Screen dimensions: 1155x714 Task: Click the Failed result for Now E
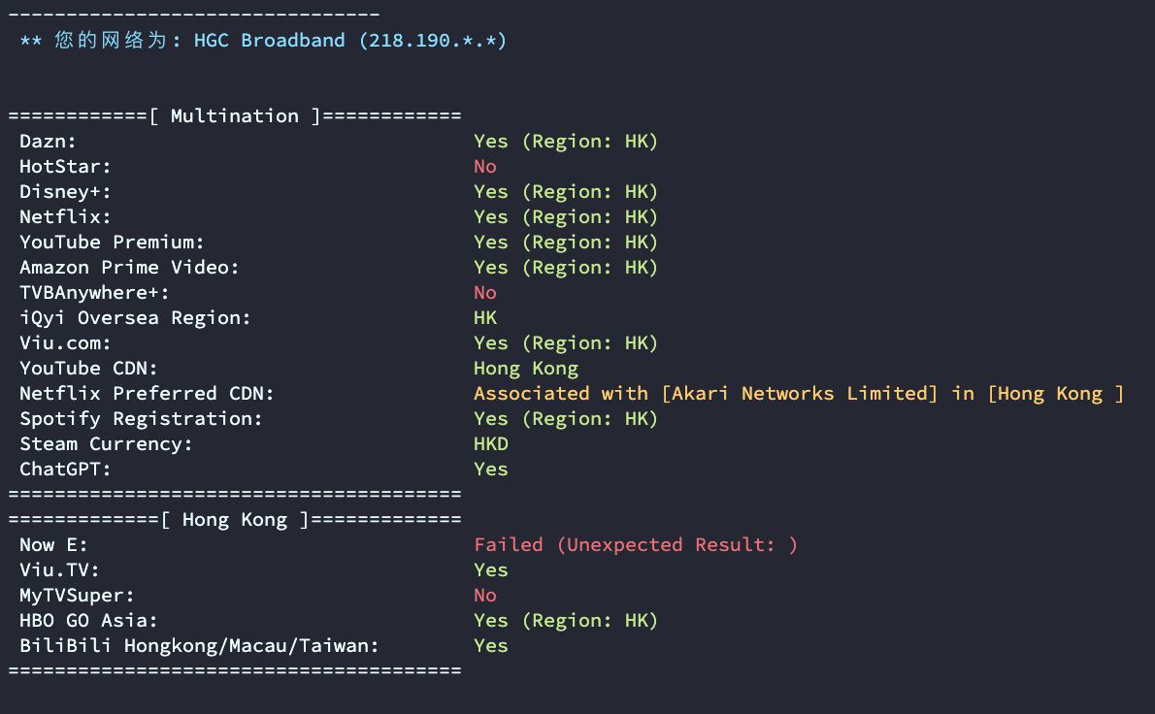(508, 544)
